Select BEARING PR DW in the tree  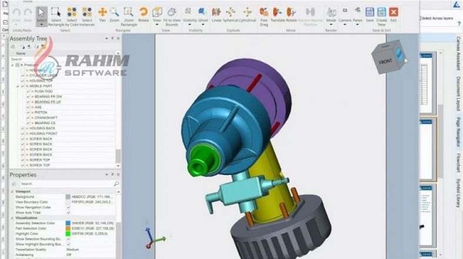coord(48,97)
